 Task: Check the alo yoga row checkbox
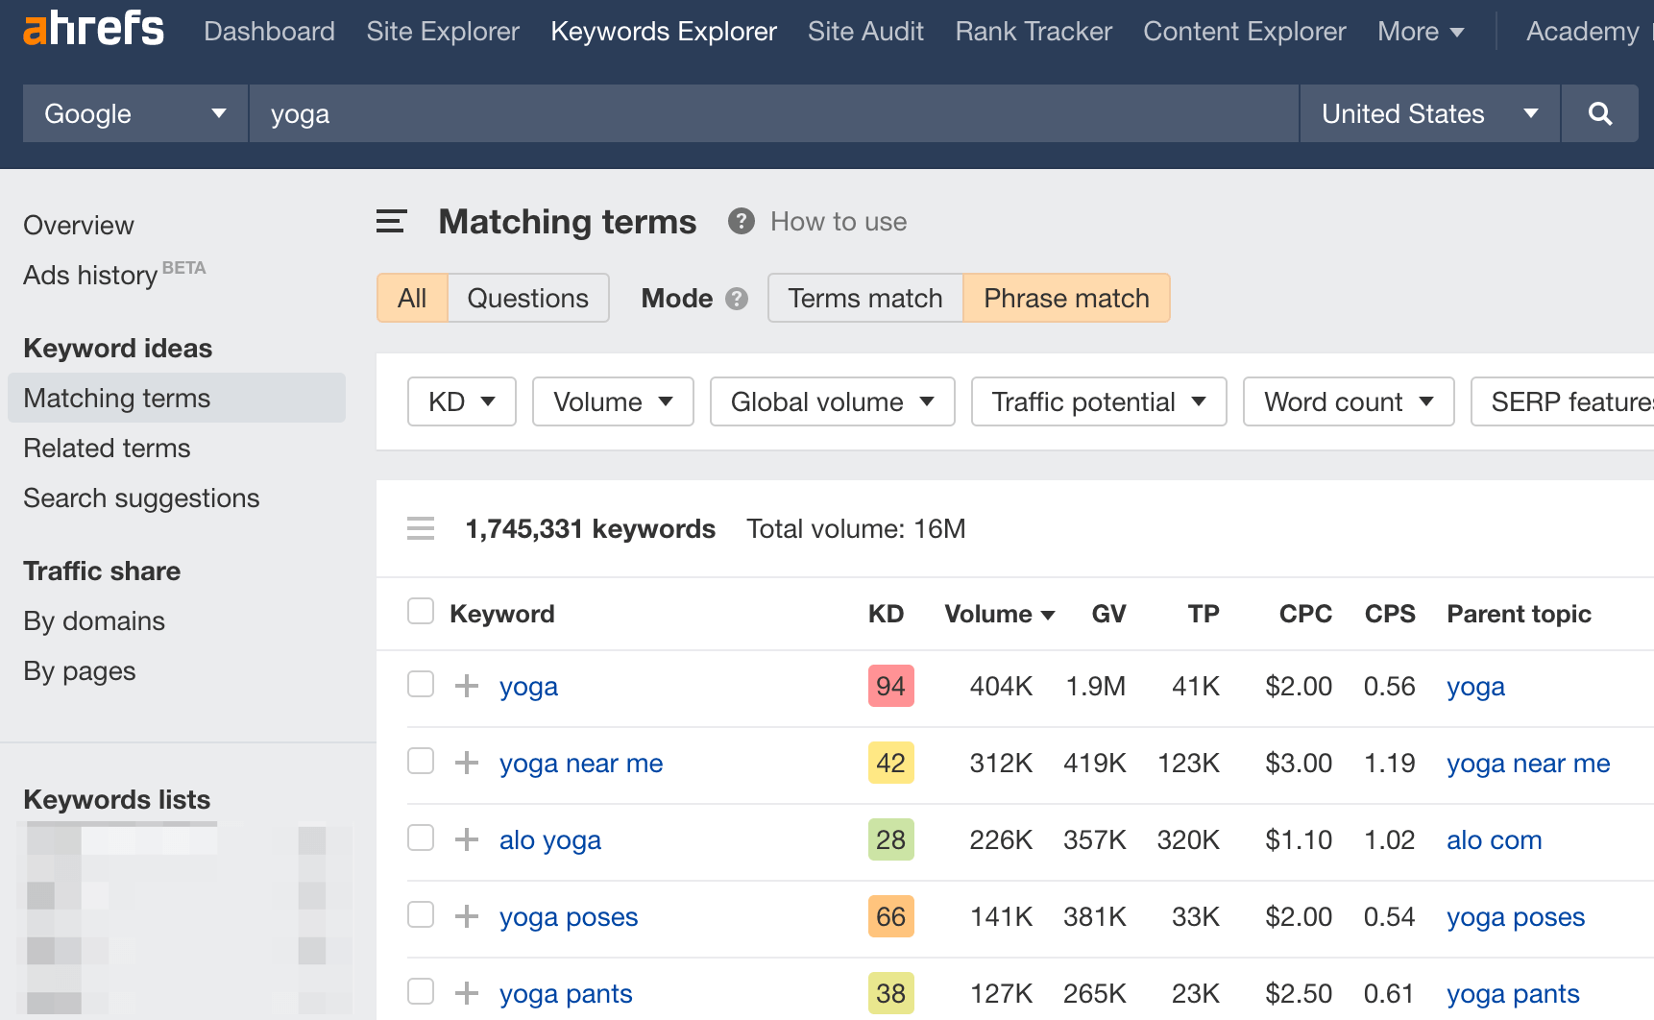point(421,838)
